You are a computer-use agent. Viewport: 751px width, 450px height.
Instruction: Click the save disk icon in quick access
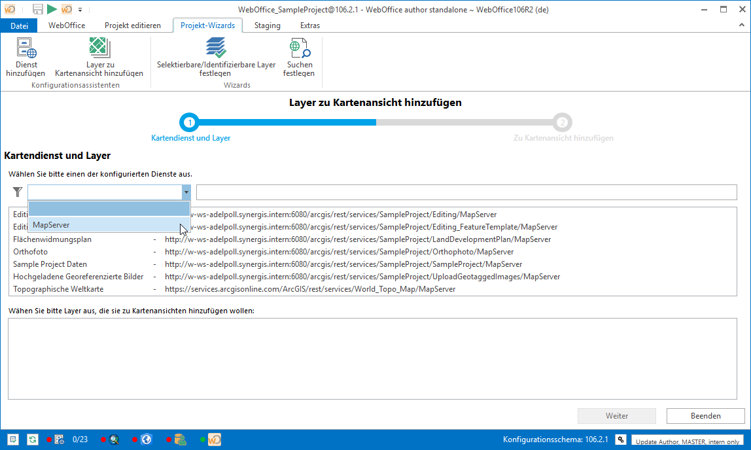pyautogui.click(x=38, y=9)
